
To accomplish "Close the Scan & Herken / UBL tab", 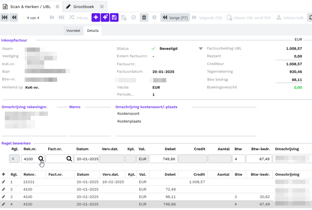I will pyautogui.click(x=57, y=6).
